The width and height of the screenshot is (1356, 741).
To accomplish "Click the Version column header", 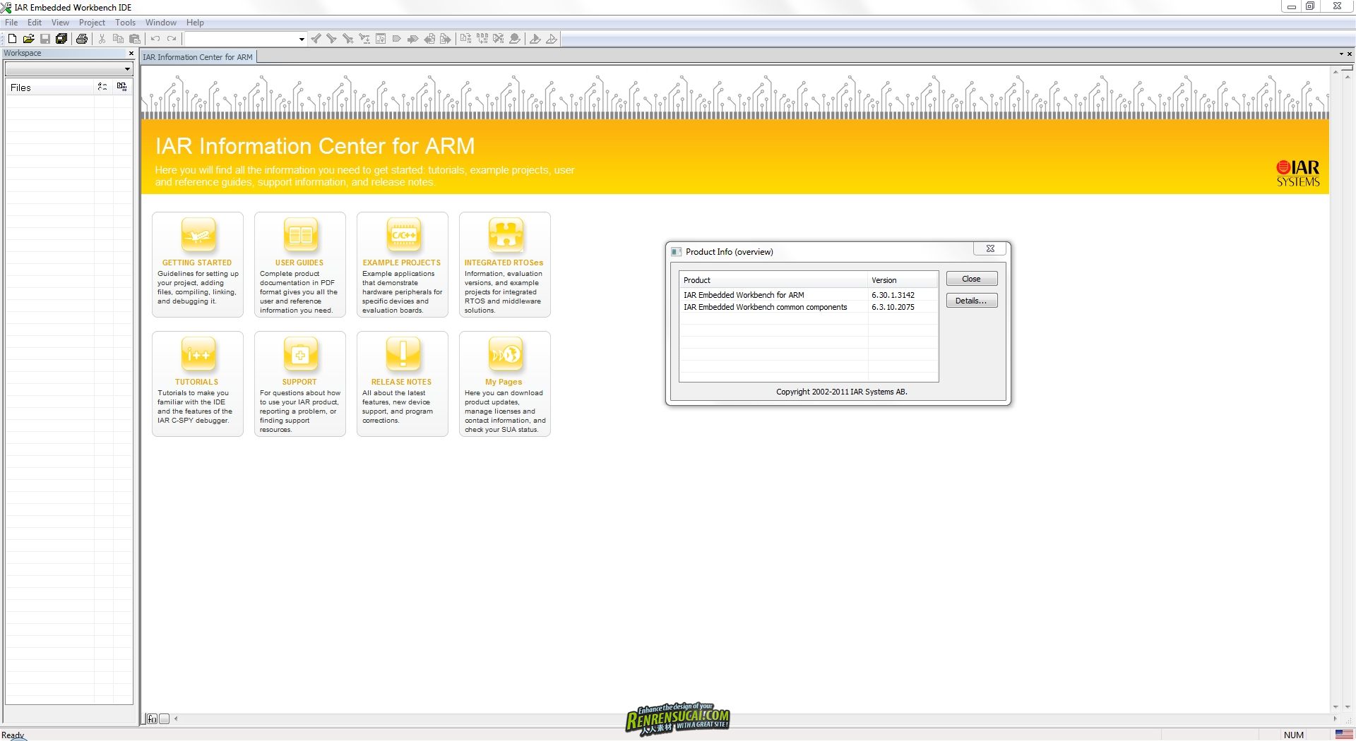I will pyautogui.click(x=903, y=280).
